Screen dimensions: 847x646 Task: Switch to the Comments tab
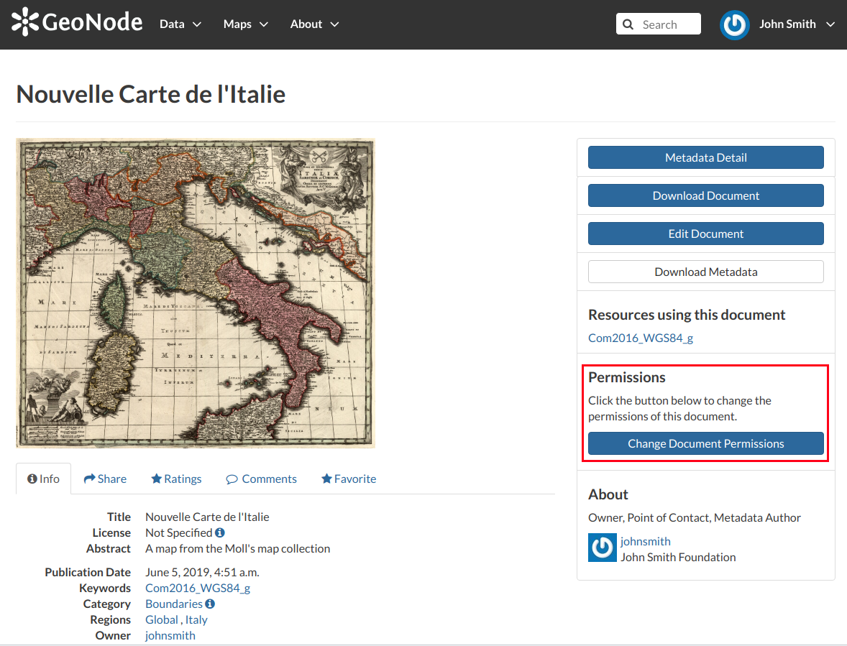262,479
